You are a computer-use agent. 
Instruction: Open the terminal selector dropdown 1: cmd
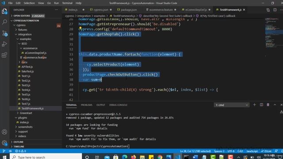click(x=232, y=105)
